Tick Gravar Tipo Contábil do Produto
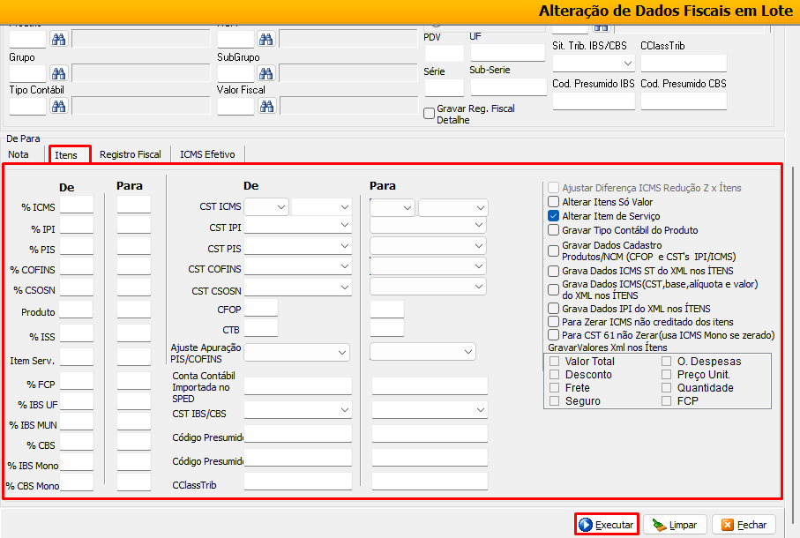Screen dimensions: 800x538 click(x=553, y=230)
